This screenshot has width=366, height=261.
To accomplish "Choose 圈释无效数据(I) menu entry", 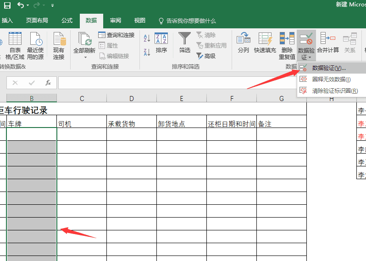I will coord(332,80).
